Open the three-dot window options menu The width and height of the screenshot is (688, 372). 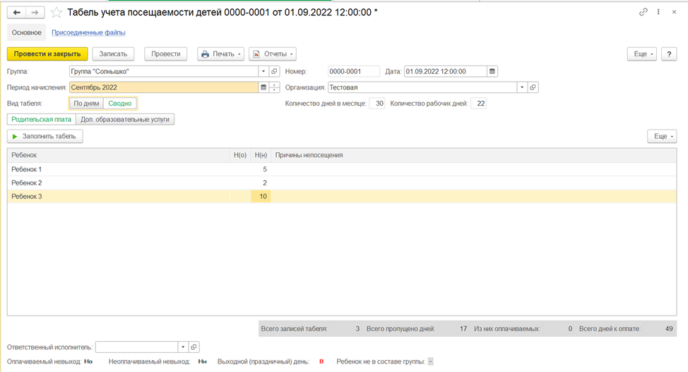coord(658,12)
